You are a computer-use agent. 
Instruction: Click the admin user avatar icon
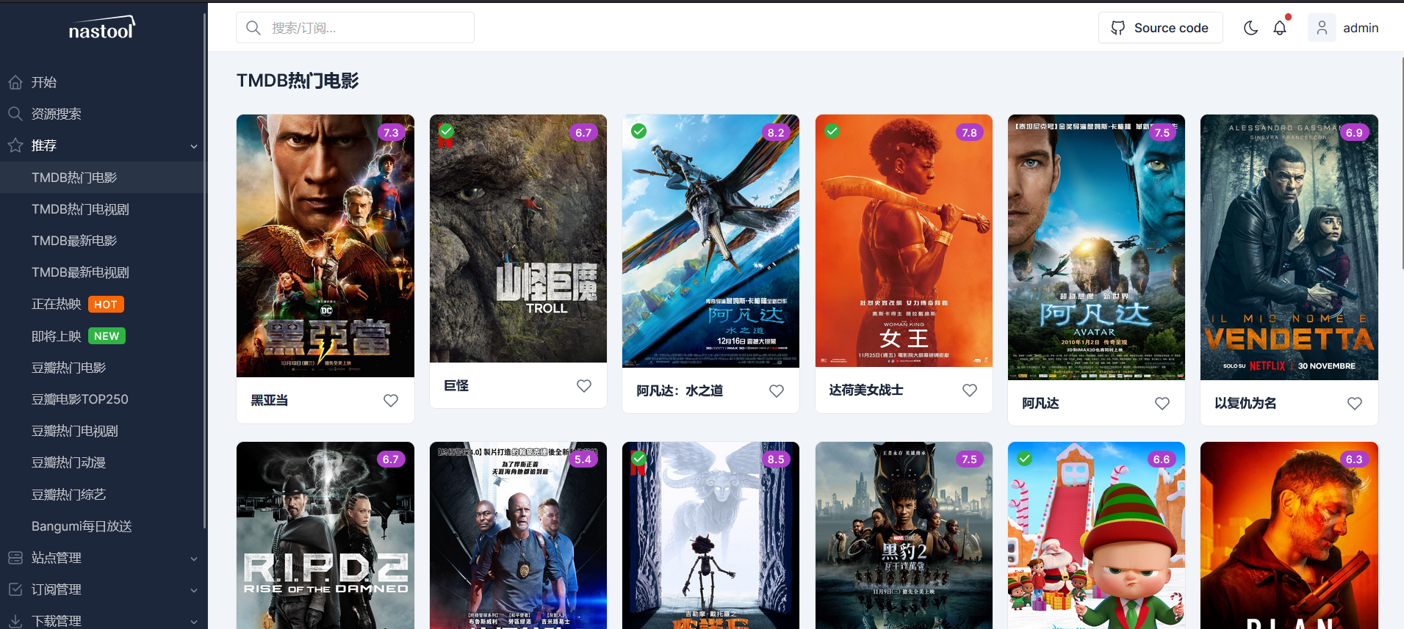[1322, 28]
